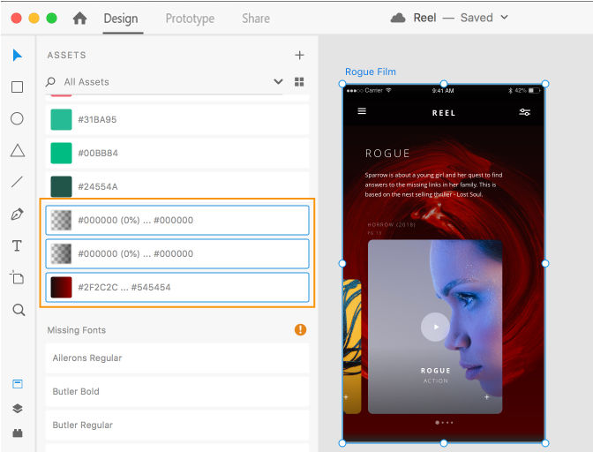Select the Butler Regular missing font
Image resolution: width=593 pixels, height=452 pixels.
(177, 426)
